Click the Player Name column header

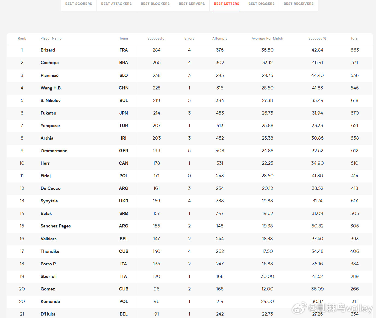[x=51, y=38]
